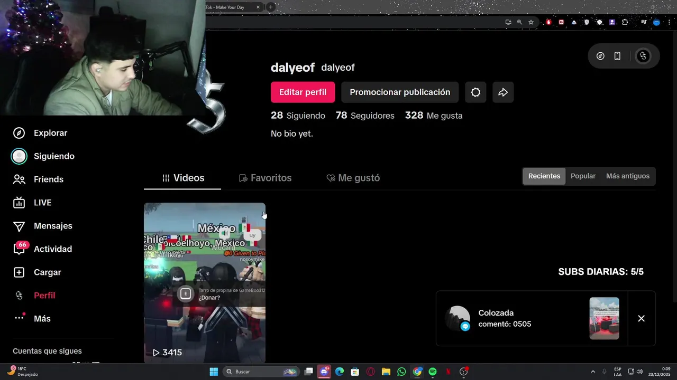The height and width of the screenshot is (380, 677).
Task: Open Colozada comment notification text
Action: (x=505, y=318)
